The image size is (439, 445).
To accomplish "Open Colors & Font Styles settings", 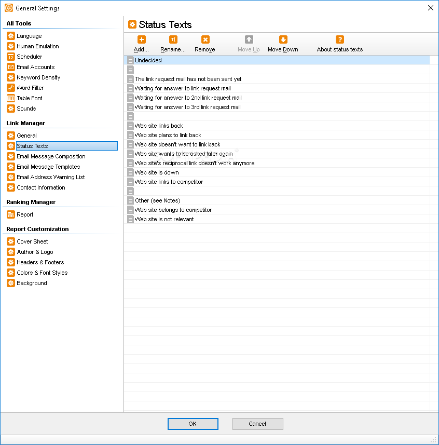I will tap(42, 273).
